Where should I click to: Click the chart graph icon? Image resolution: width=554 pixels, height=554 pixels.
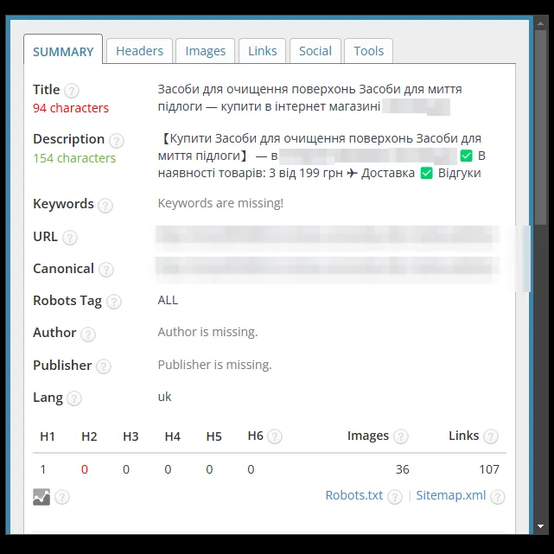[x=41, y=497]
